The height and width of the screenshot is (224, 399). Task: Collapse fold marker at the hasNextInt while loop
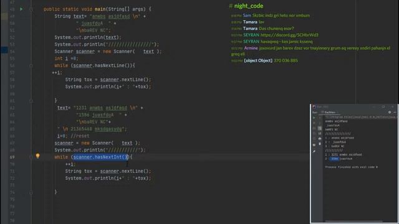[31, 157]
